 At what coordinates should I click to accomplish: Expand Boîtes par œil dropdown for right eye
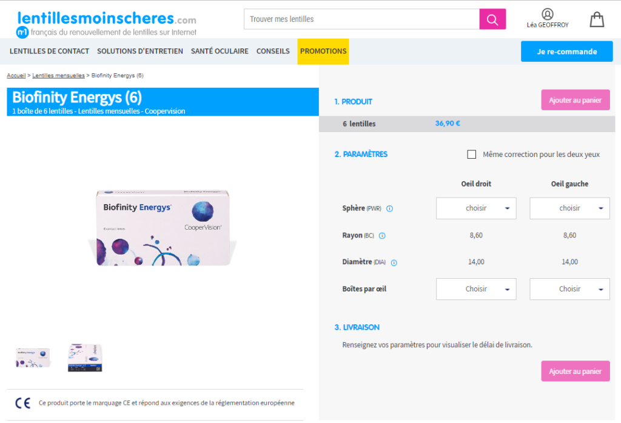coord(476,289)
